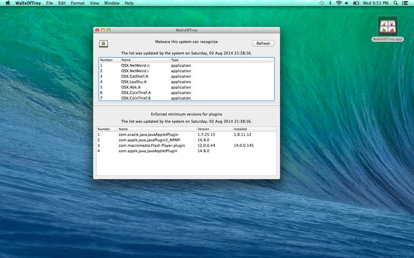The height and width of the screenshot is (258, 414).
Task: Open the WallsOfTroy application menu
Action: [28, 3]
